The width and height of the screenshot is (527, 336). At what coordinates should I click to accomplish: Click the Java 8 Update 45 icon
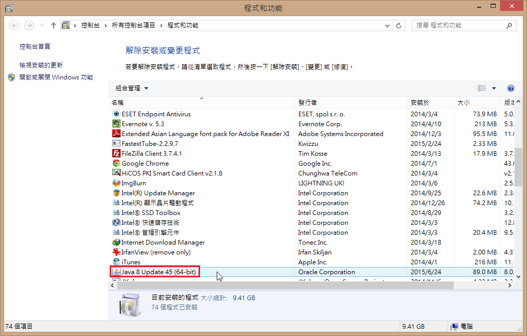116,272
